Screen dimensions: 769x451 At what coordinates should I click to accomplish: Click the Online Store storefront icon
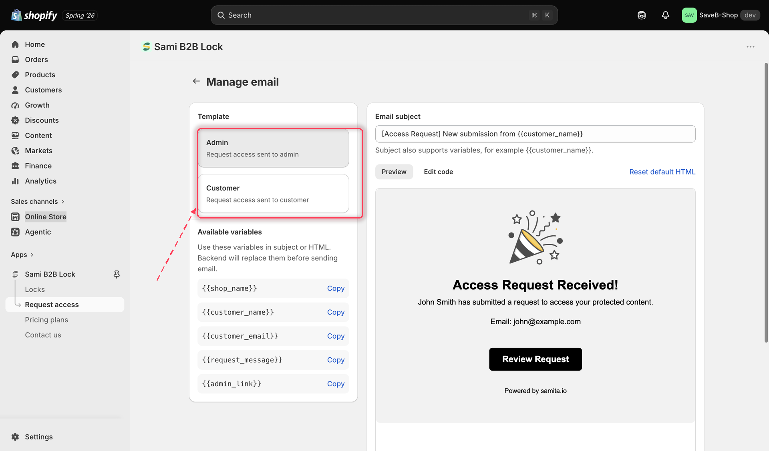[15, 217]
